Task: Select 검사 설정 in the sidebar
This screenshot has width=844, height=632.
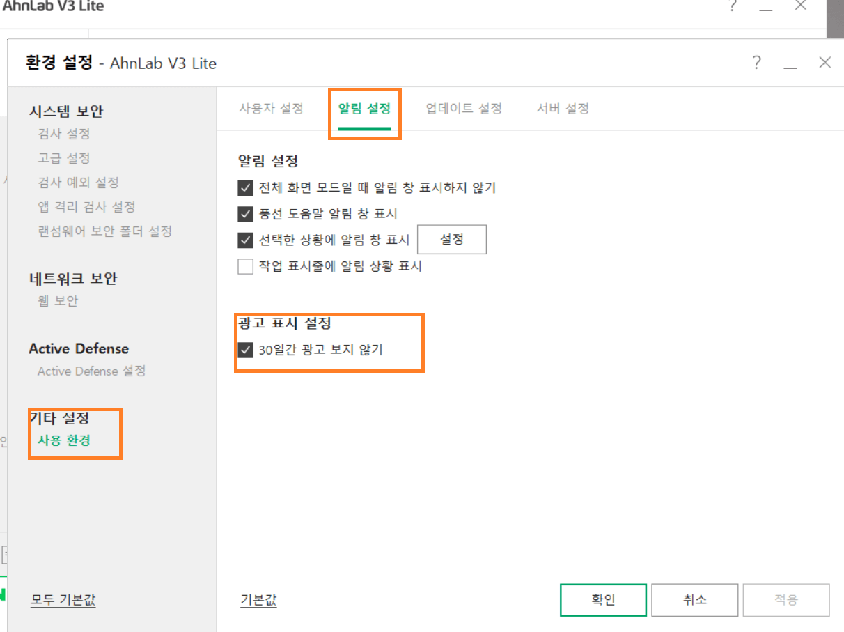Action: tap(64, 134)
